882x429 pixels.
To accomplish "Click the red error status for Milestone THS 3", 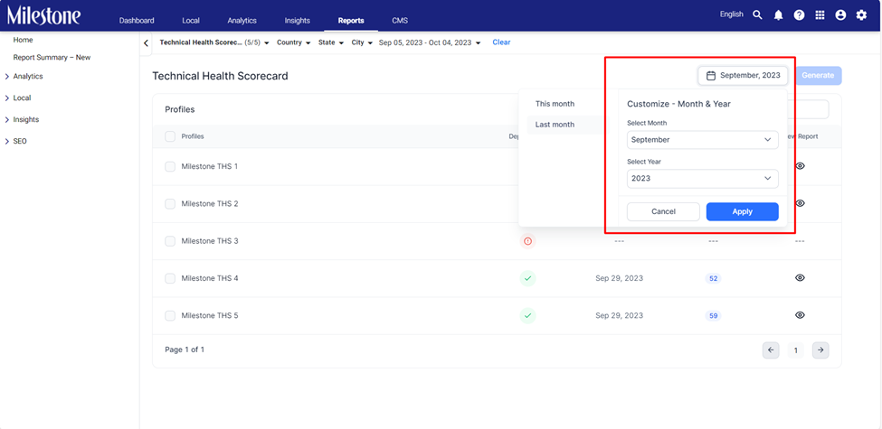I will 527,241.
